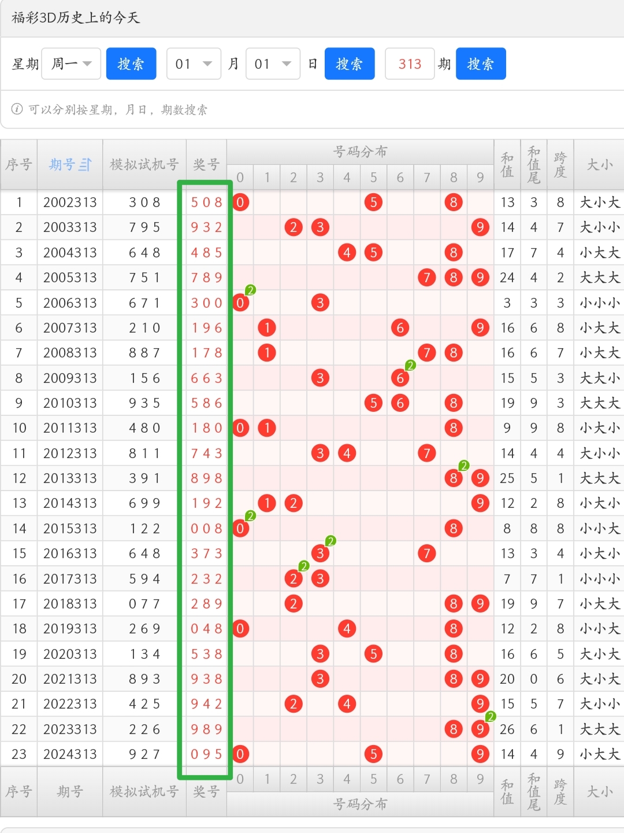The width and height of the screenshot is (624, 833).
Task: Select issue number 2013313
Action: (70, 478)
